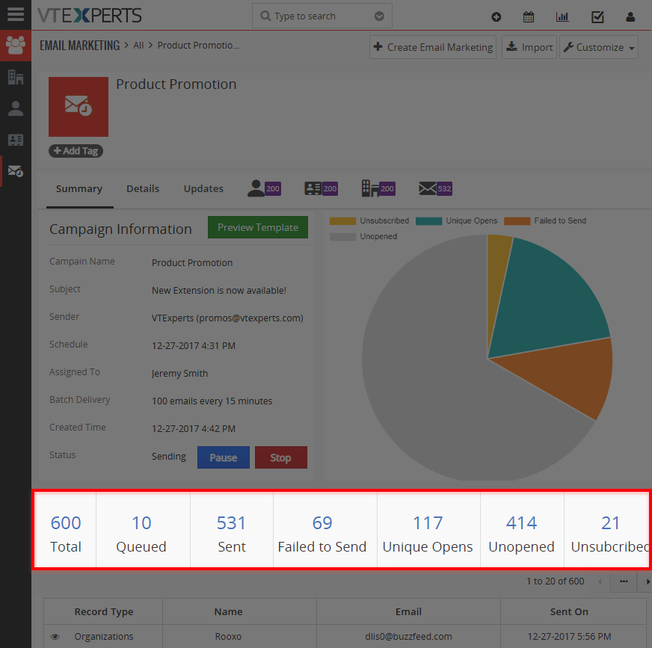Click the Add Tag button
The height and width of the screenshot is (648, 652).
click(76, 151)
